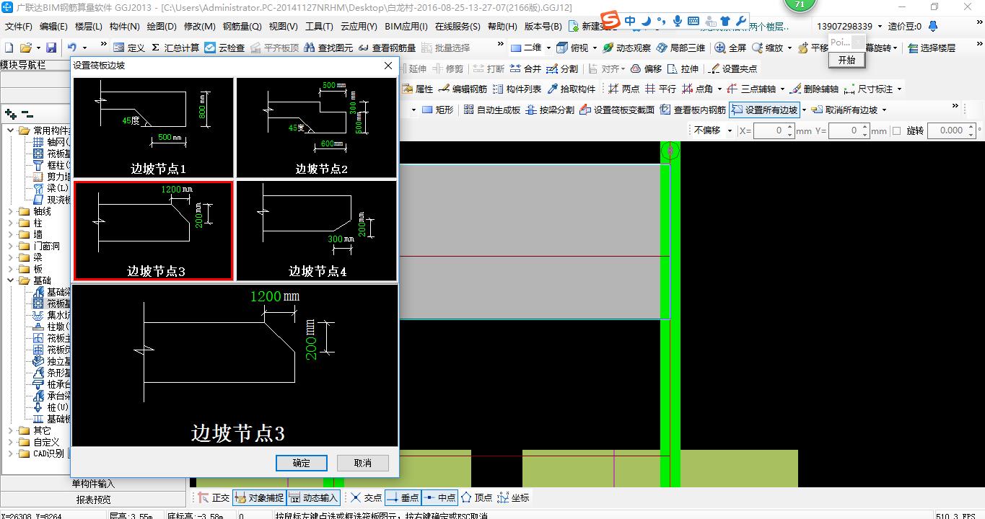Toggle 垂点 perpendicular snap

(403, 497)
